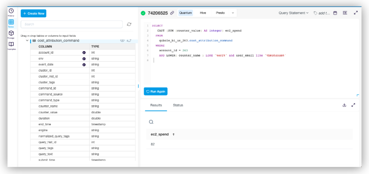Click the tag icon beside add tag

coord(315,13)
